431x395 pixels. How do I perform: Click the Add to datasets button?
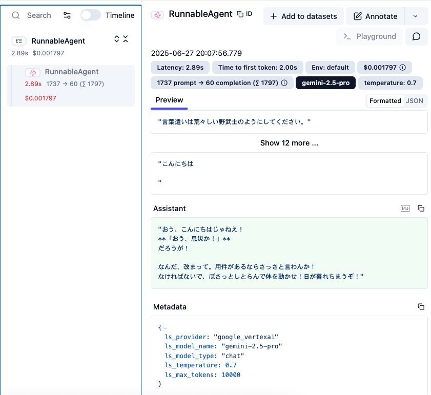coord(303,16)
